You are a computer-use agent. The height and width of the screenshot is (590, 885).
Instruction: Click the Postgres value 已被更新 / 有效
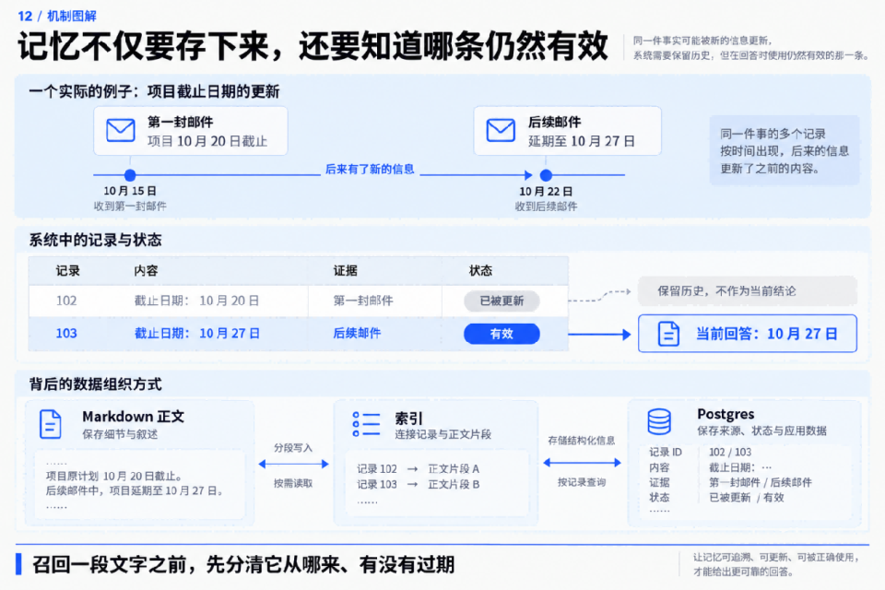click(x=746, y=498)
